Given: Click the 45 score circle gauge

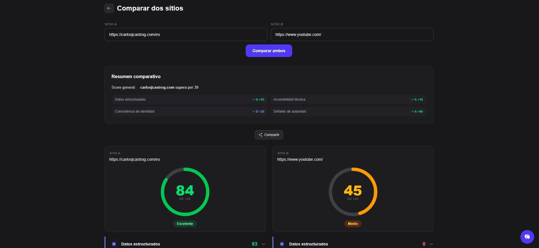Looking at the screenshot, I should pyautogui.click(x=353, y=192).
